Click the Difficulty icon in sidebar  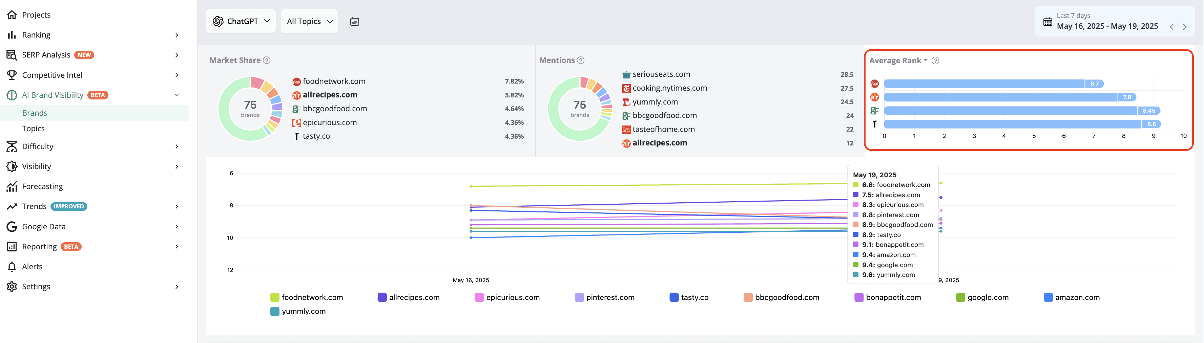pos(12,146)
